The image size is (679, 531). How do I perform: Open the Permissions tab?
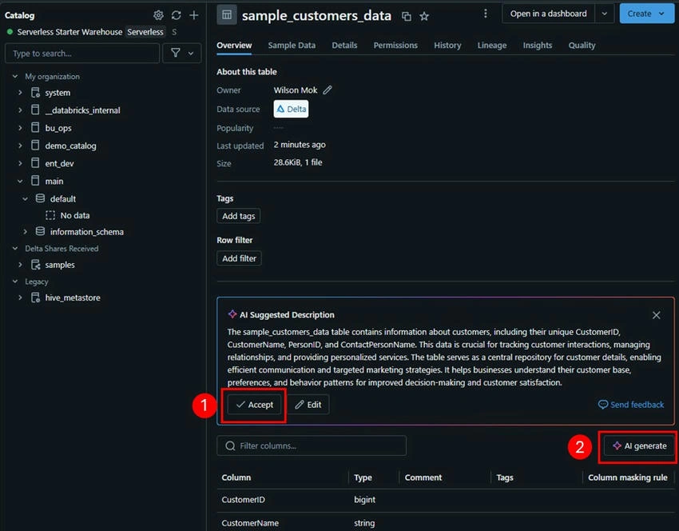click(x=395, y=45)
